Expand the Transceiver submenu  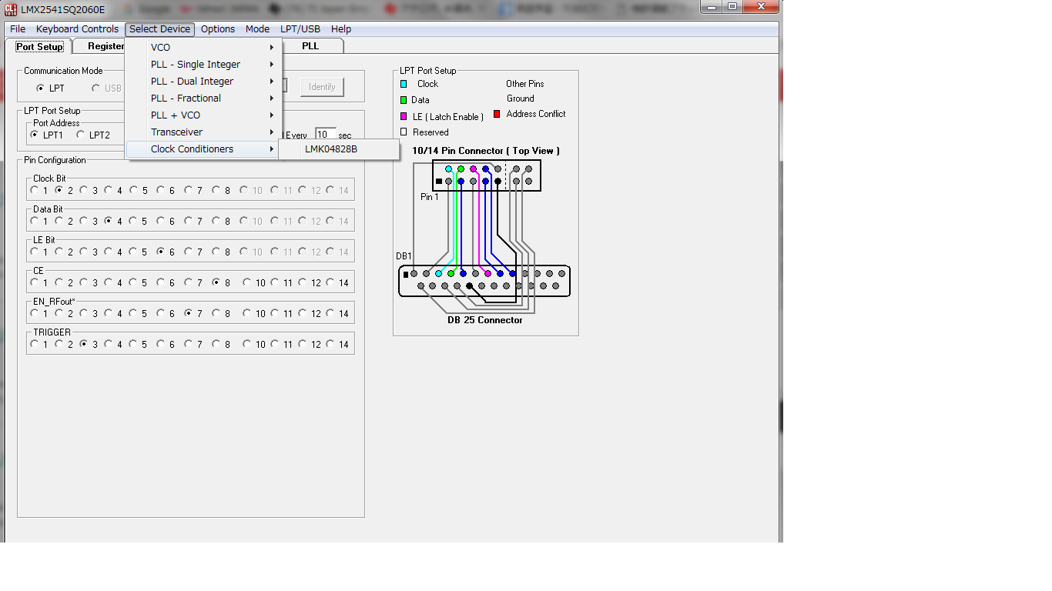pyautogui.click(x=204, y=132)
